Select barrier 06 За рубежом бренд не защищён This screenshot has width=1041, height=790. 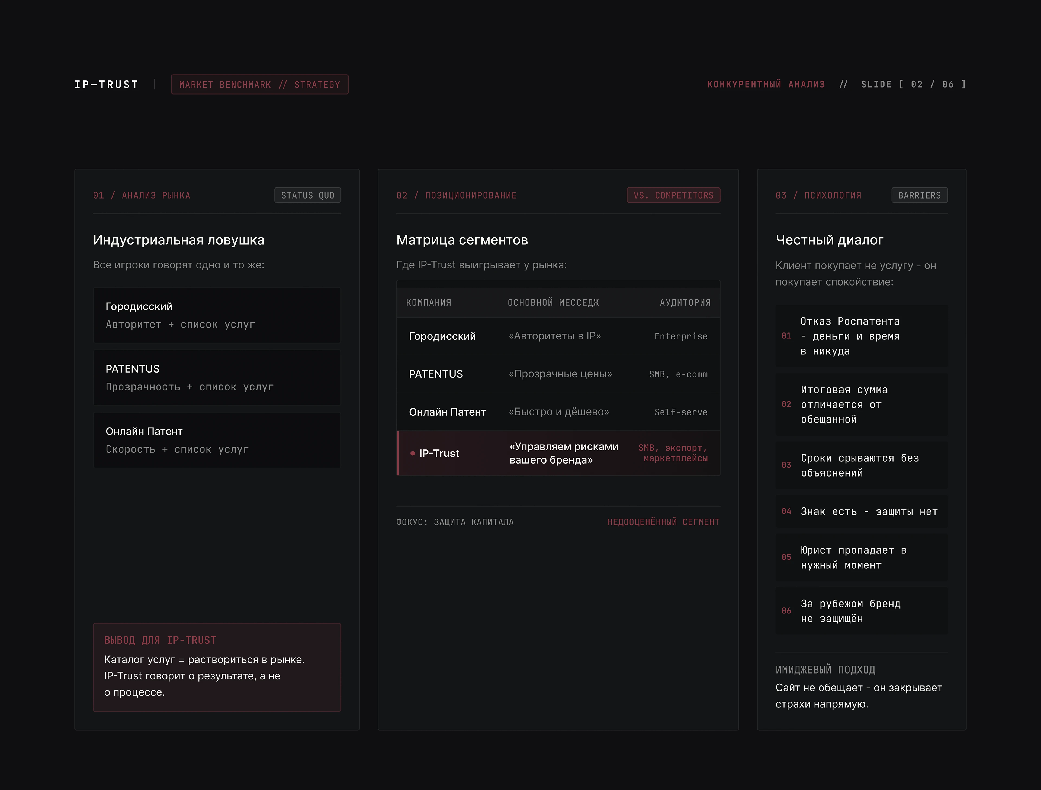pos(862,611)
